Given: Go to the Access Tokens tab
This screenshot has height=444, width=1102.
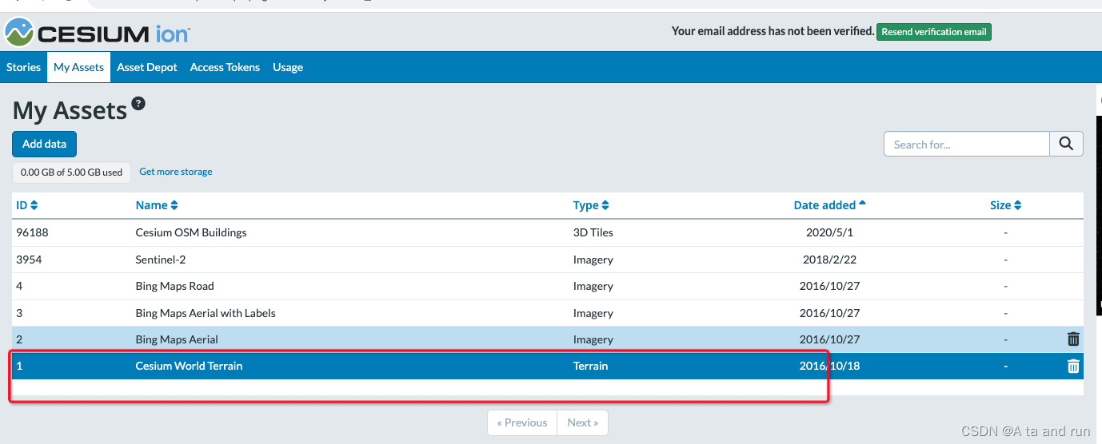Looking at the screenshot, I should tap(225, 67).
